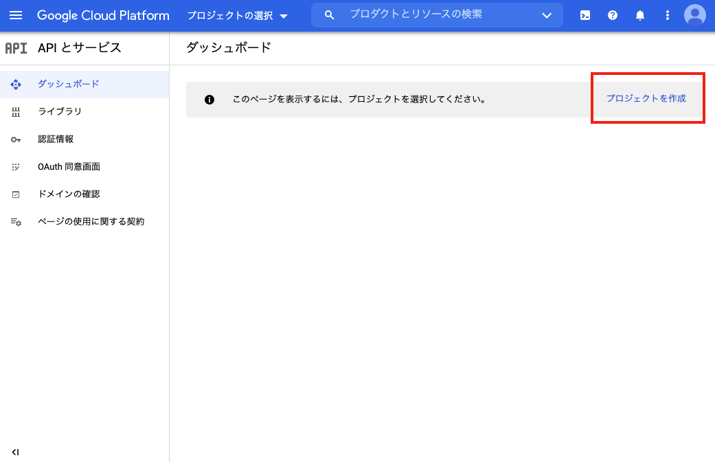Open the ドメインの確認 section
This screenshot has height=462, width=715.
(69, 194)
